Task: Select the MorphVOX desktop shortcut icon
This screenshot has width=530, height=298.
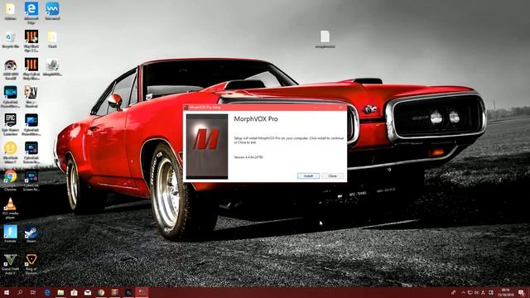Action: click(52, 67)
